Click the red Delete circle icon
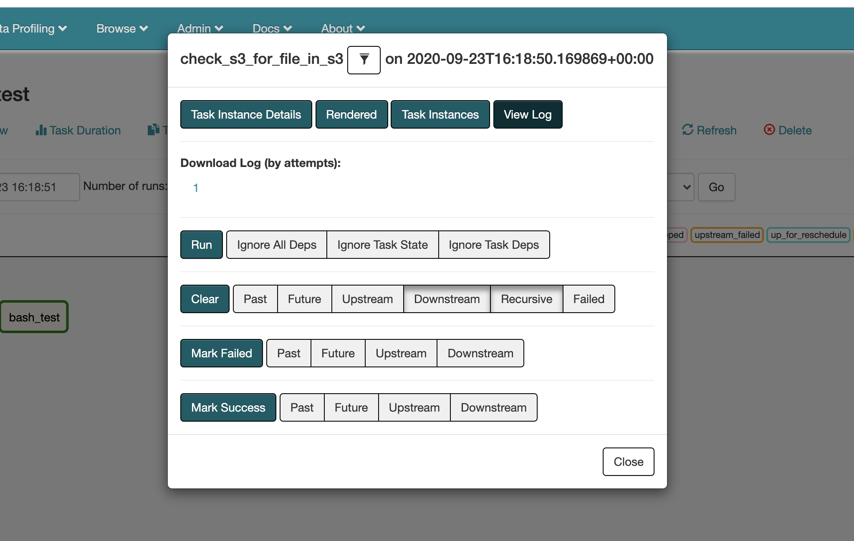This screenshot has width=854, height=541. point(769,130)
